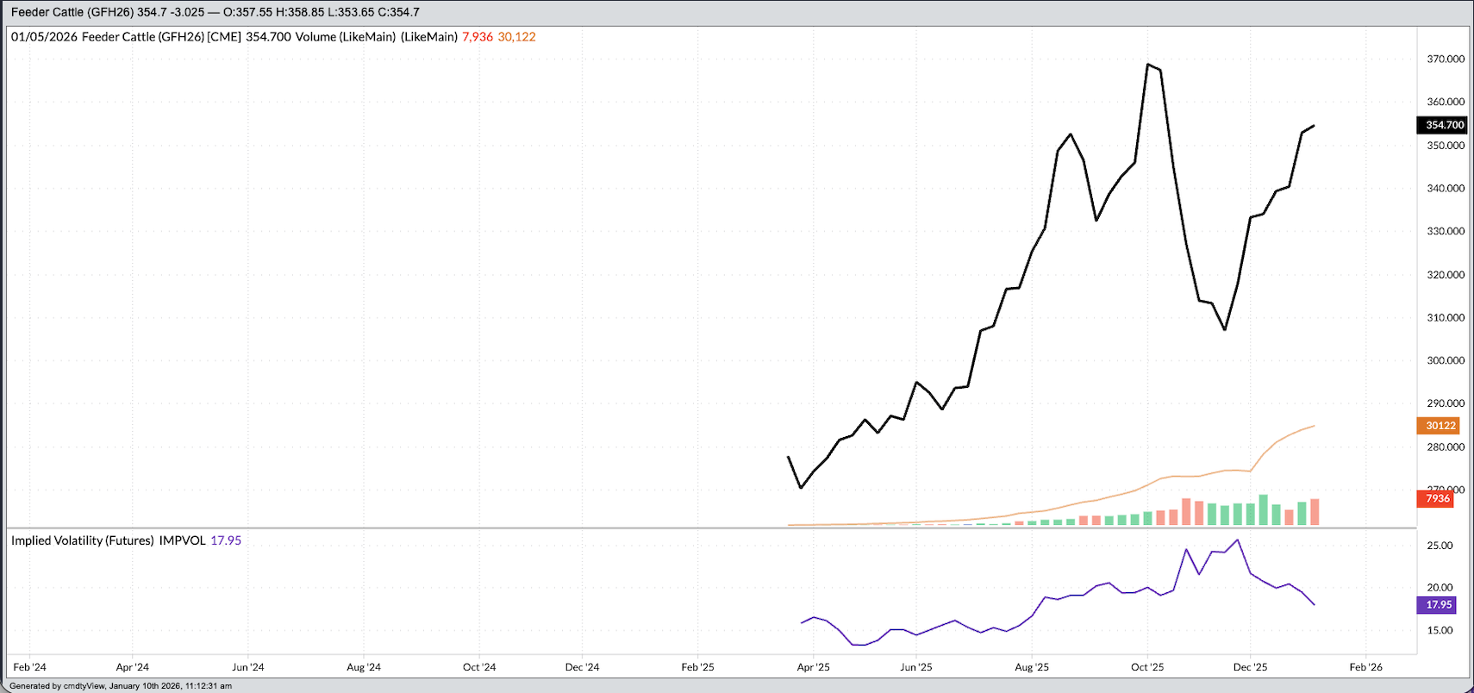The image size is (1474, 693).
Task: Click the 340.000 price axis label
Action: (1446, 188)
